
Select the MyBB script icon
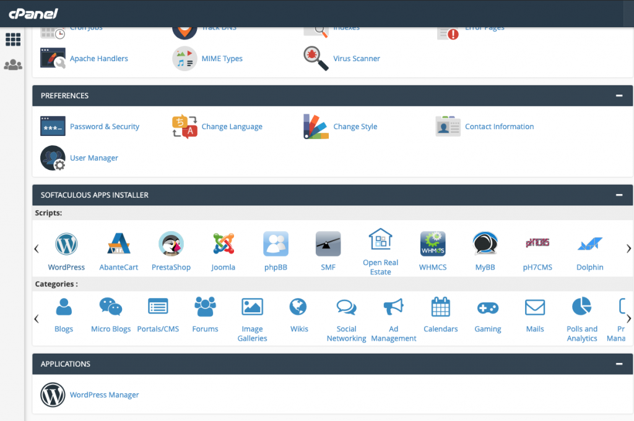[485, 244]
